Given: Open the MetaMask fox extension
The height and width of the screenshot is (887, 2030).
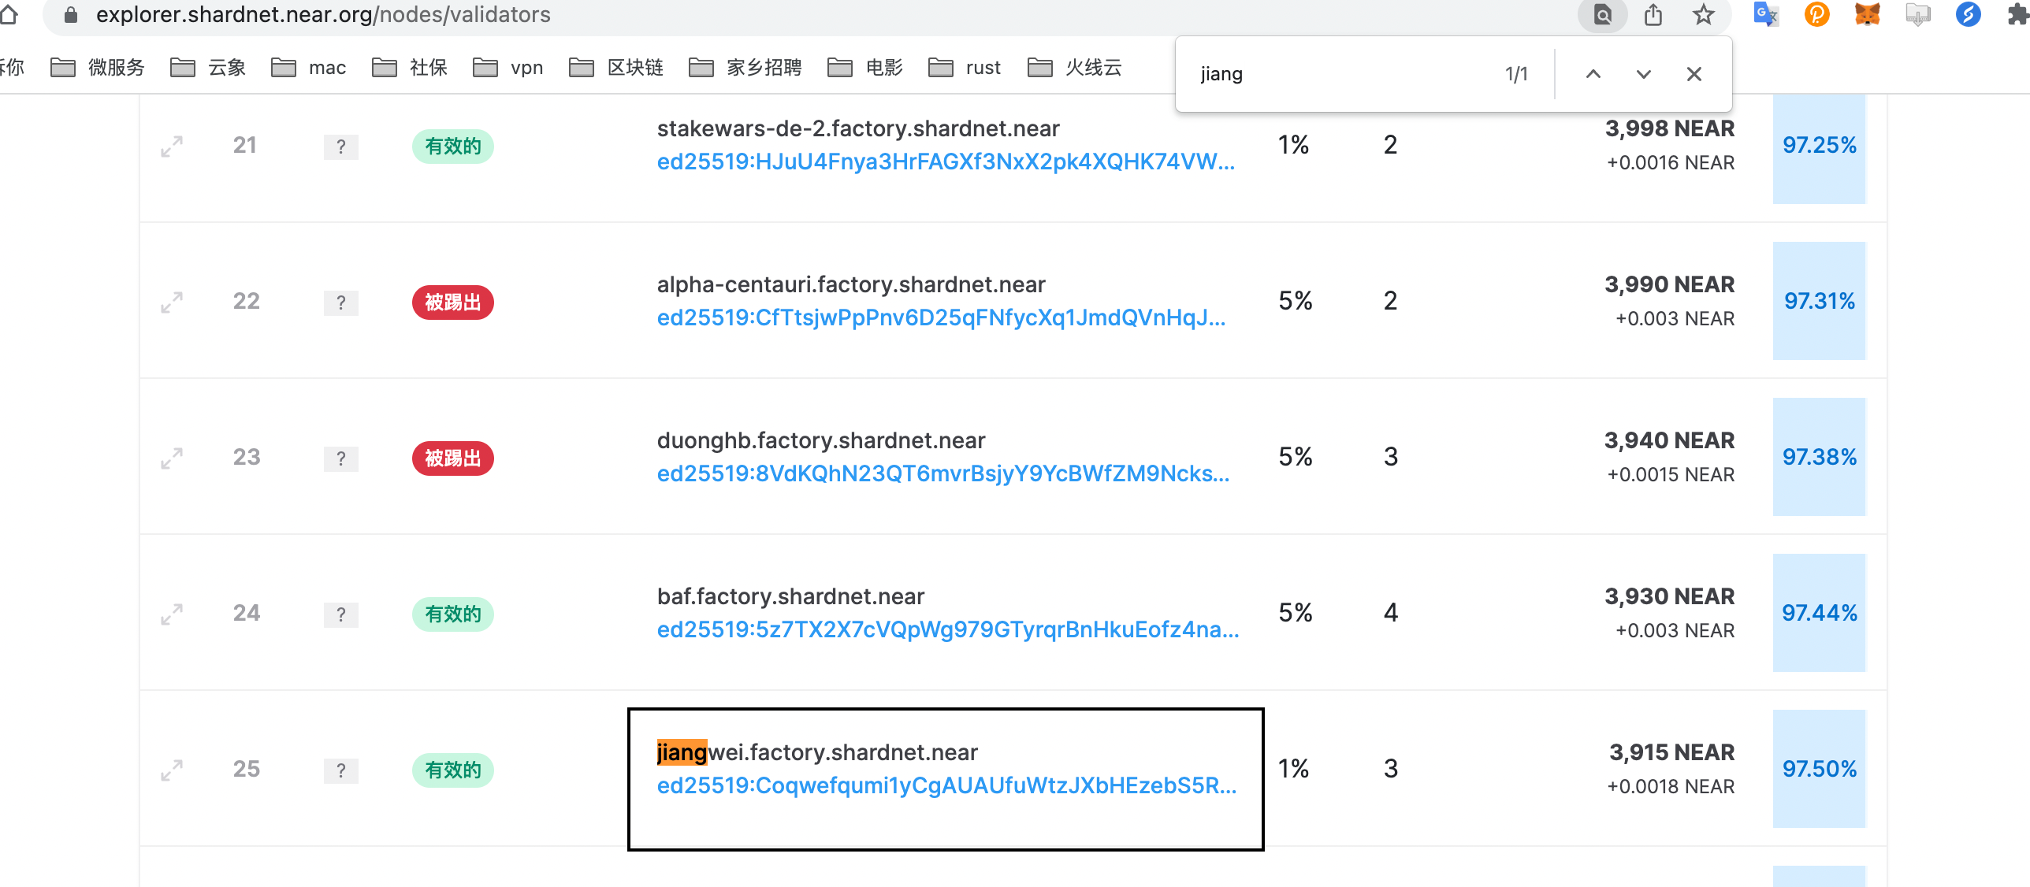Looking at the screenshot, I should pyautogui.click(x=1867, y=15).
